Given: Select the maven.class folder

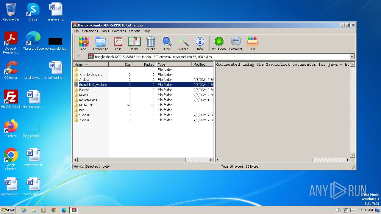Looking at the screenshot, I should pyautogui.click(x=143, y=100).
